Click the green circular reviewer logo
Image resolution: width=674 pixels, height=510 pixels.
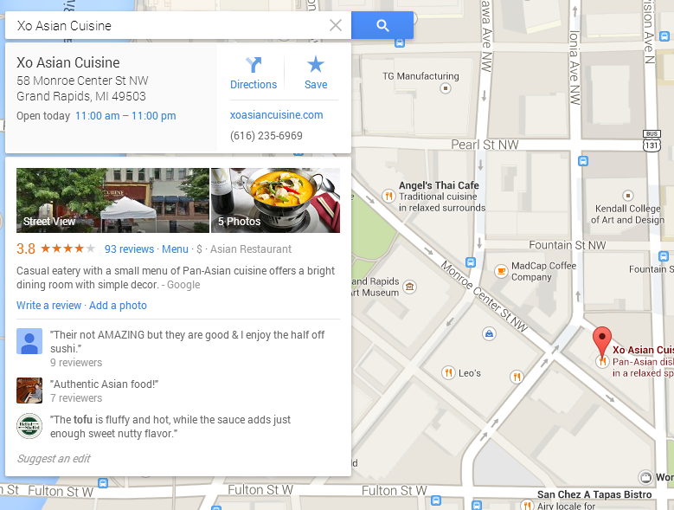29,426
